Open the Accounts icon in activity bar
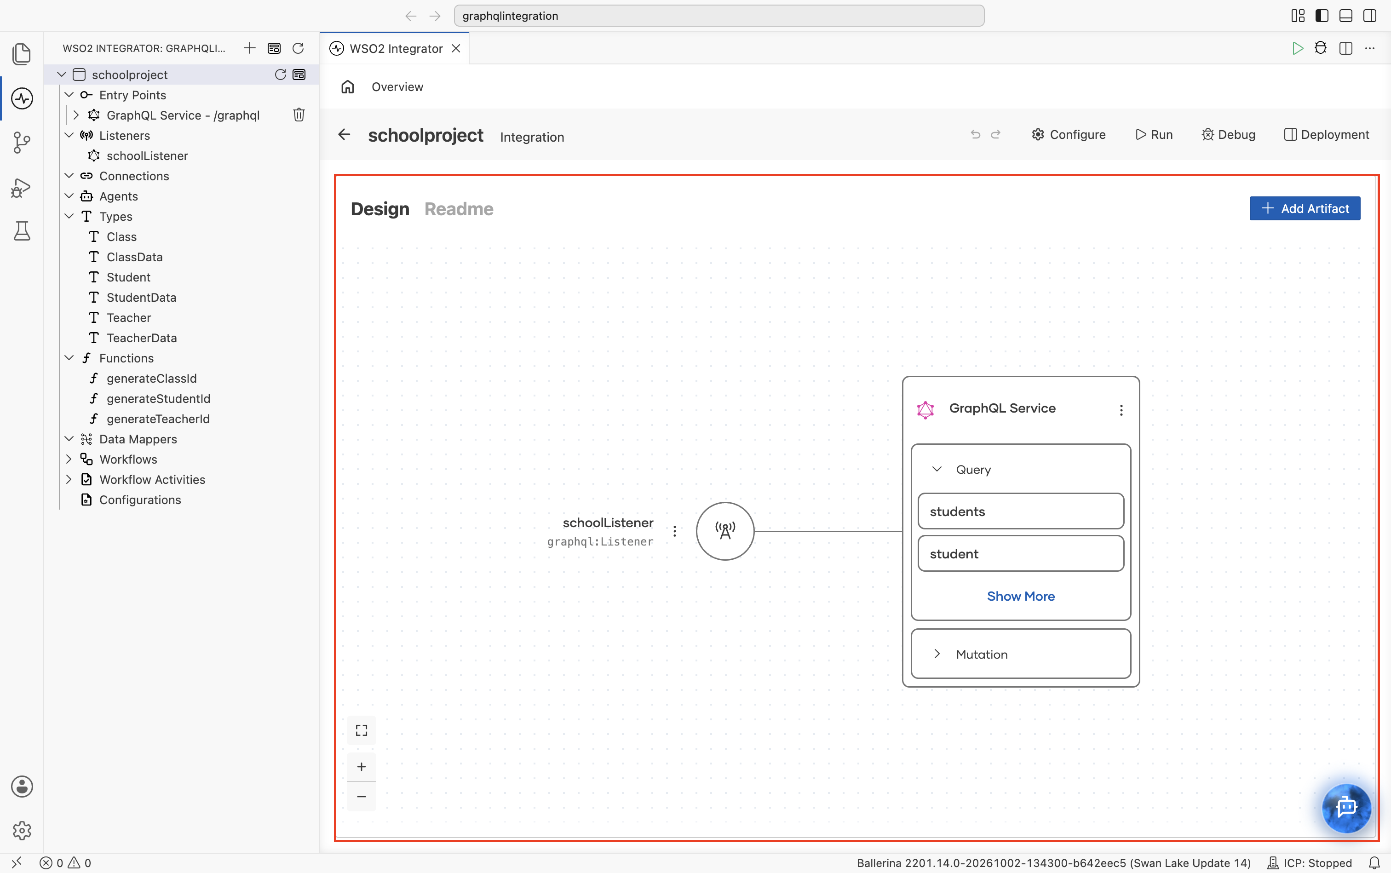The width and height of the screenshot is (1391, 873). pyautogui.click(x=22, y=787)
